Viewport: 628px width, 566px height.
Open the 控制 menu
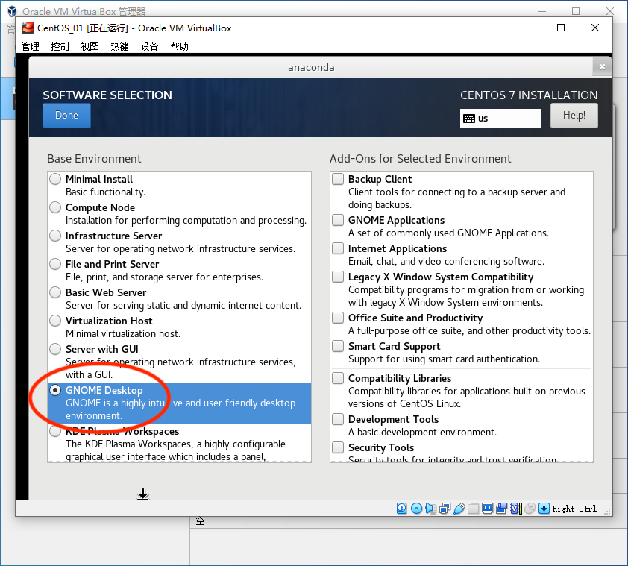(x=60, y=46)
